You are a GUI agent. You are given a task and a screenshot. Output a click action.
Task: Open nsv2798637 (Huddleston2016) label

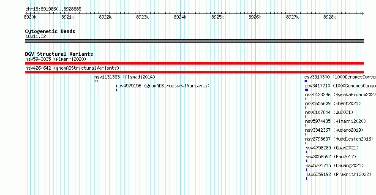(x=339, y=139)
